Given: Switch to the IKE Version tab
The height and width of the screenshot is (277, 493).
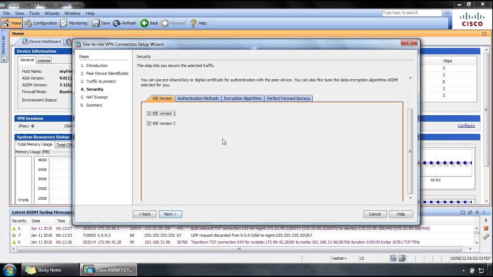Looking at the screenshot, I should (x=162, y=98).
